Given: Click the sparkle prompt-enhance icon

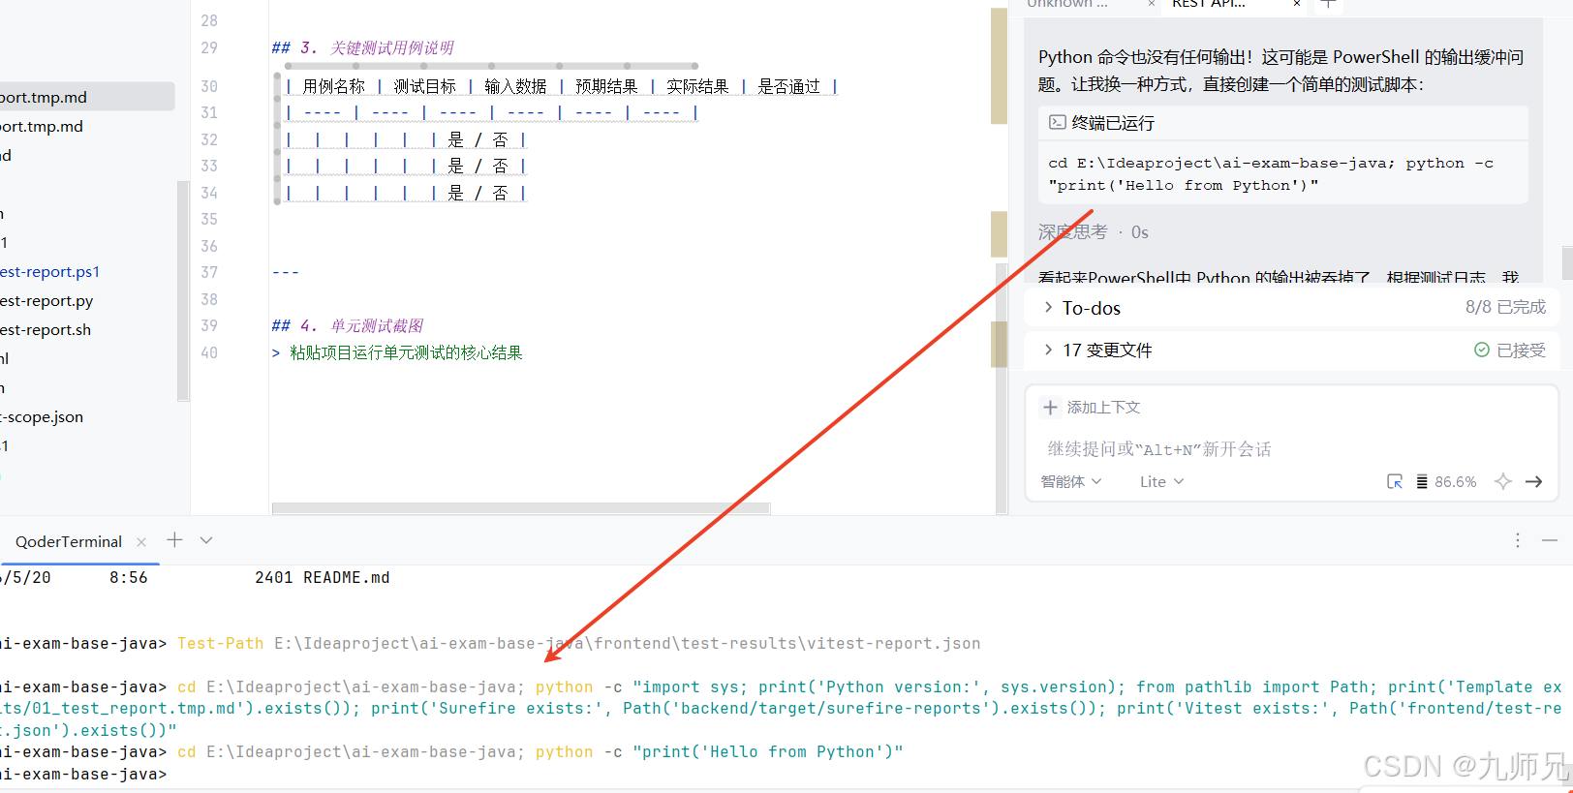Looking at the screenshot, I should 1502,481.
